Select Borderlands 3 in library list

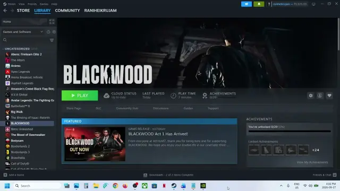point(20,152)
